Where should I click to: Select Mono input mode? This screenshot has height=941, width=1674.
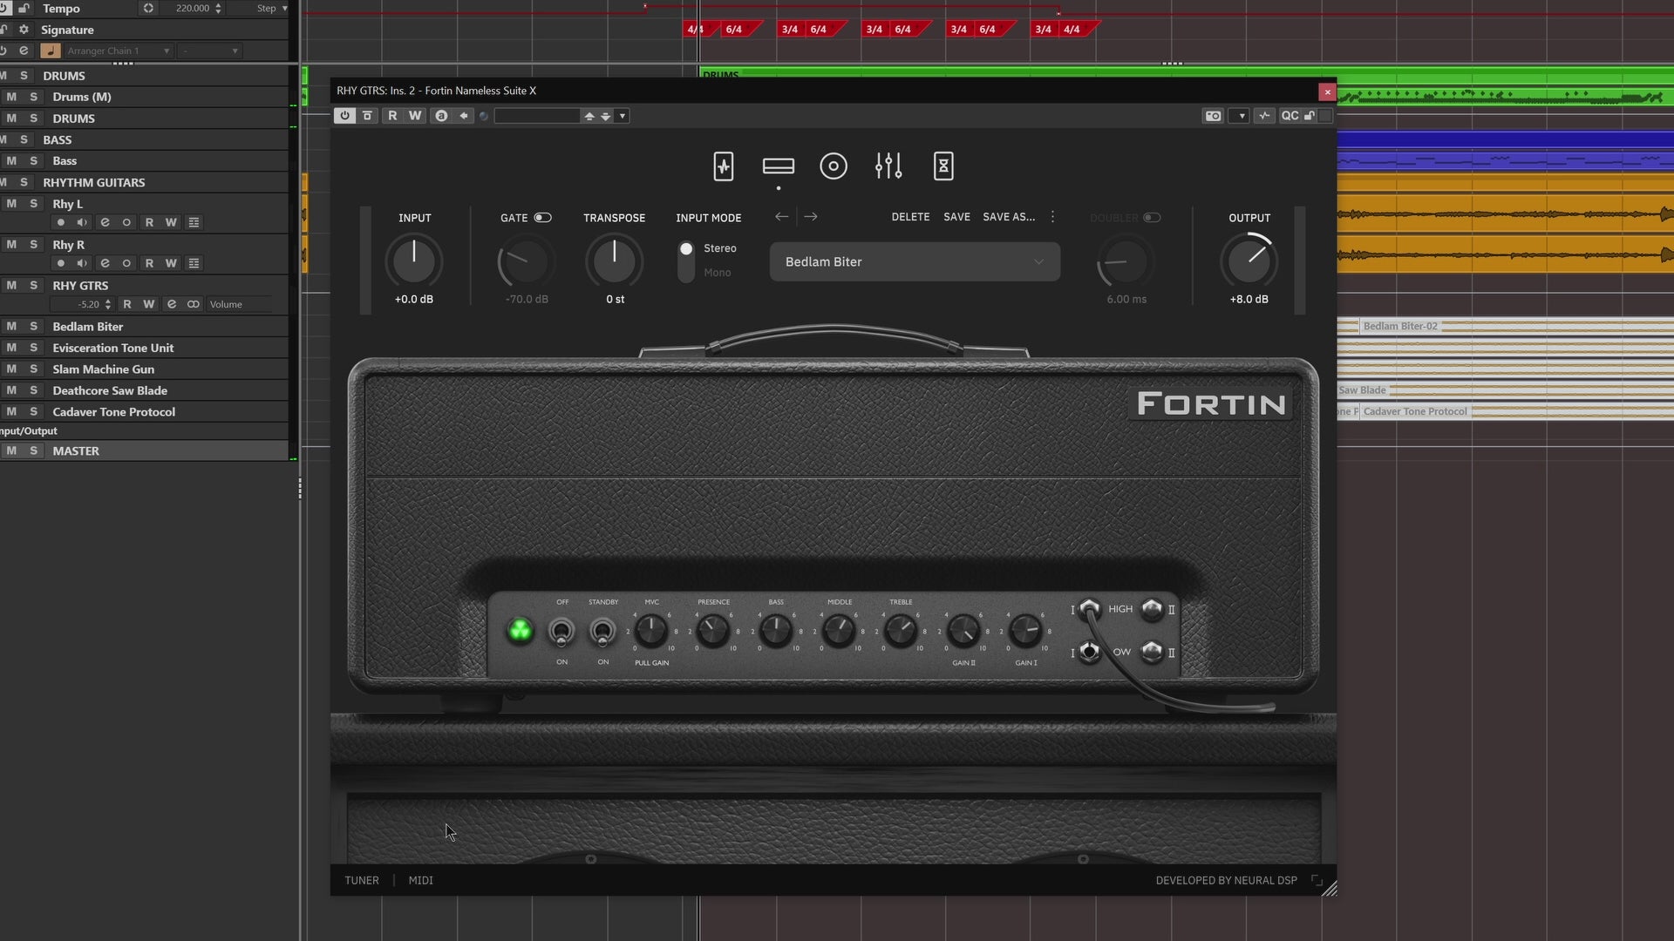point(717,273)
